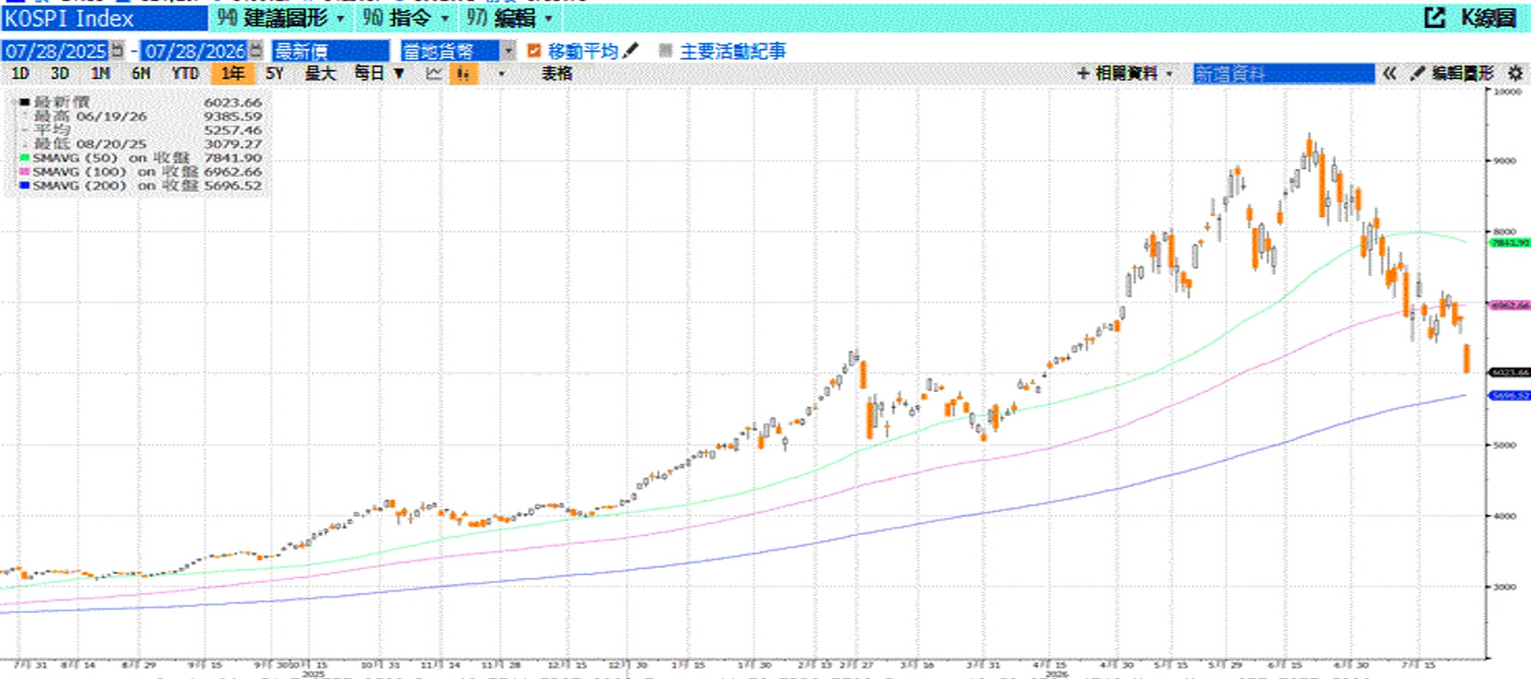1531x679 pixels.
Task: Open the end date calendar picker
Action: click(x=256, y=51)
